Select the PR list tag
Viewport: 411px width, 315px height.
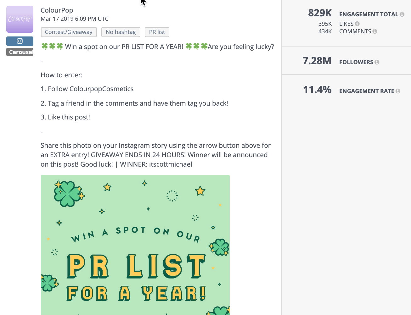click(157, 32)
